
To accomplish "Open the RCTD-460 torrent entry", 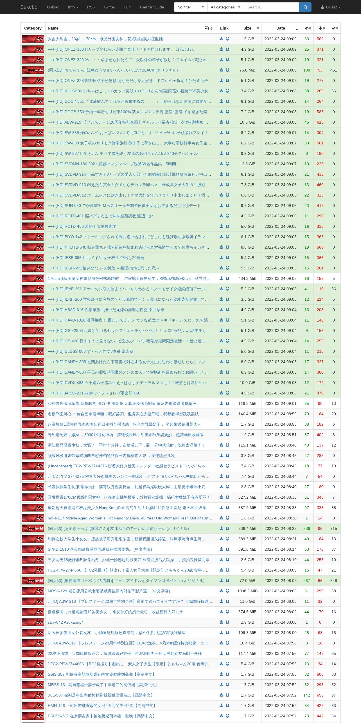I will coord(82,226).
